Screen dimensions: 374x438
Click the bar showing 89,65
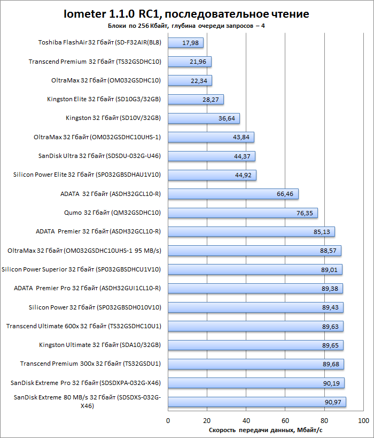coord(255,345)
